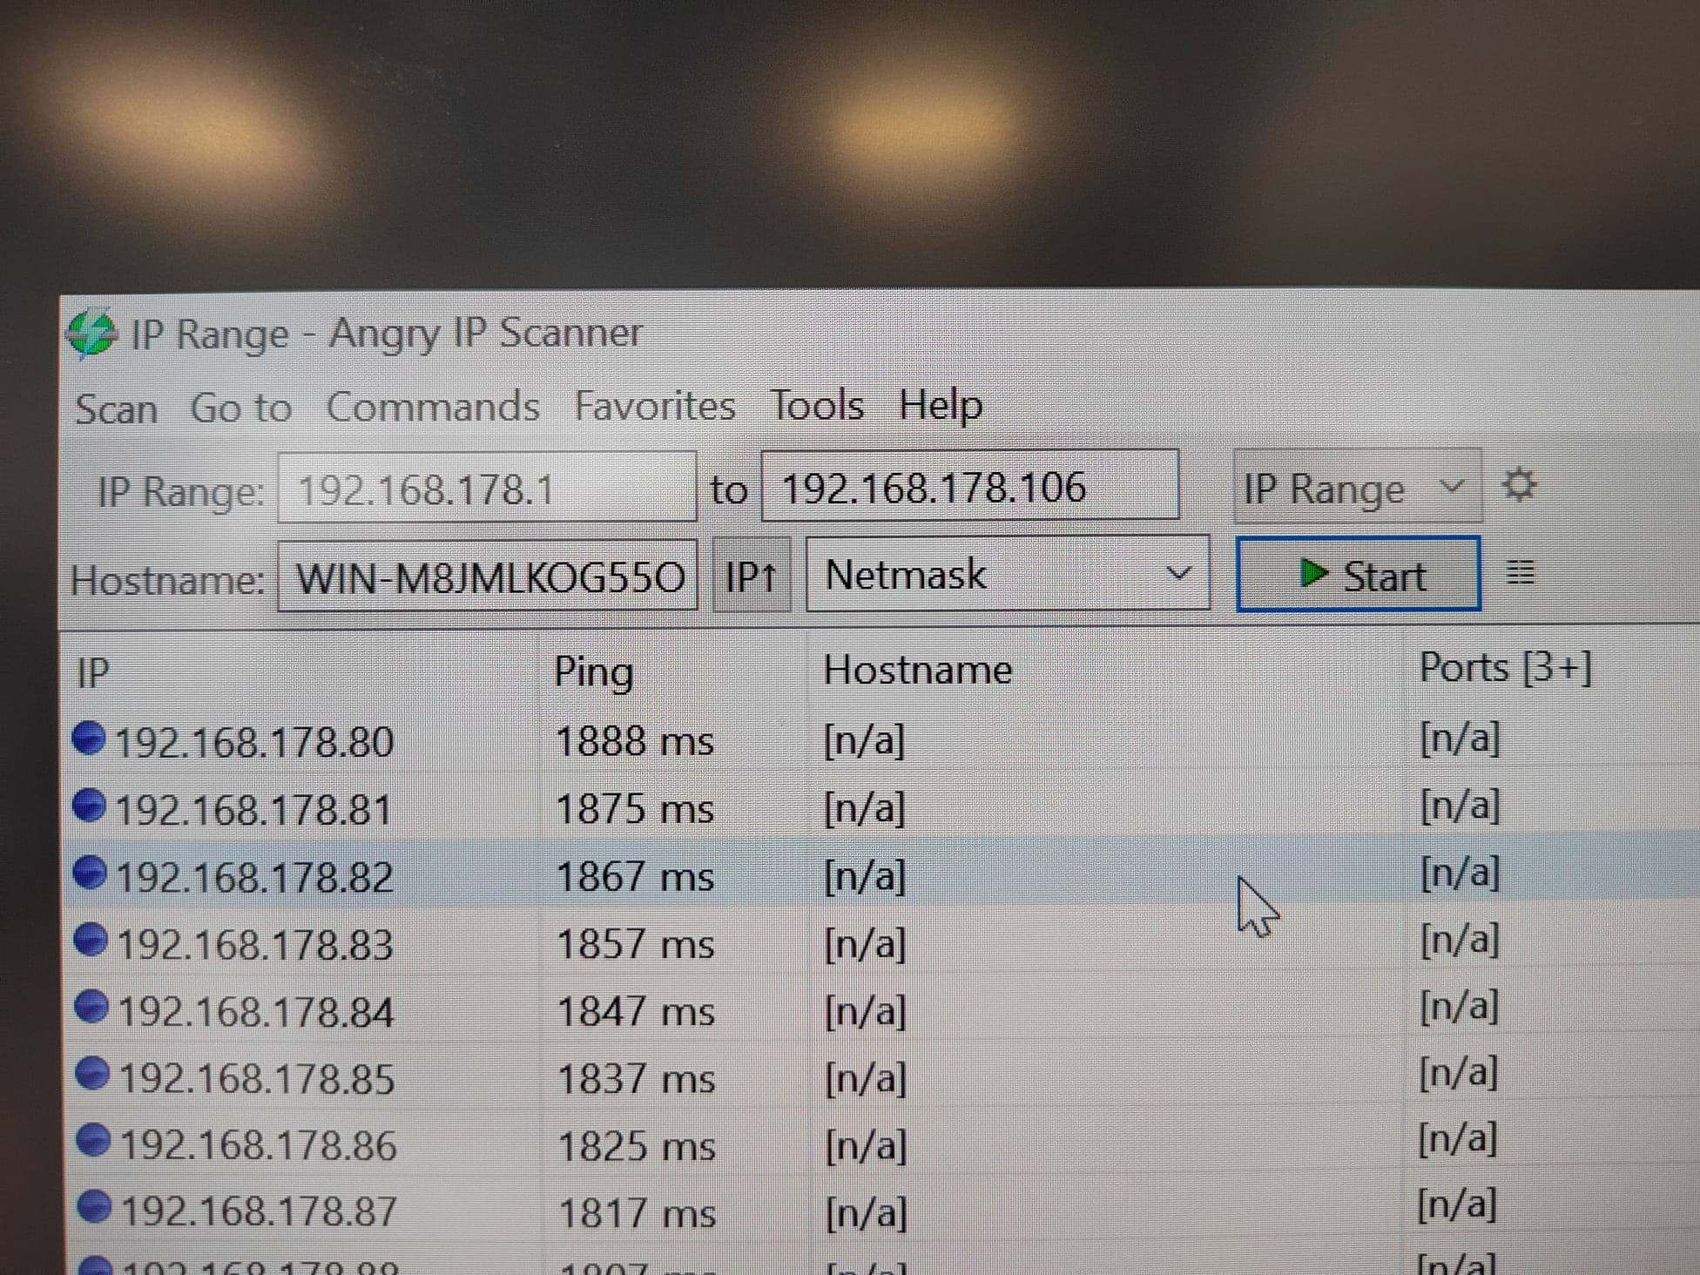Click the blue status dot for 192.168.178.80
Image resolution: width=1700 pixels, height=1275 pixels.
click(x=89, y=739)
